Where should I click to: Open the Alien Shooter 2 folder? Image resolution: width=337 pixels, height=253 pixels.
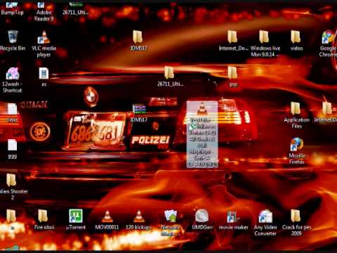click(x=13, y=187)
